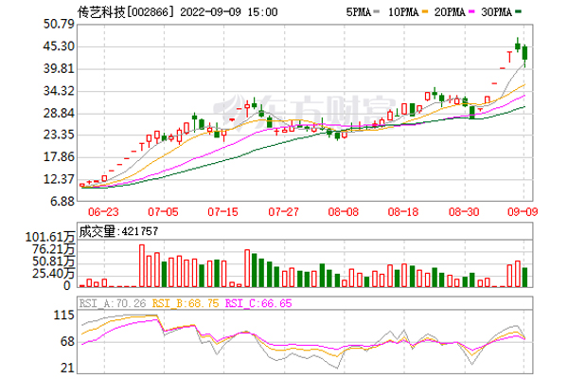This screenshot has height=379, width=568.
Task: Click the last green candlestick at 09-09
Action: click(525, 55)
